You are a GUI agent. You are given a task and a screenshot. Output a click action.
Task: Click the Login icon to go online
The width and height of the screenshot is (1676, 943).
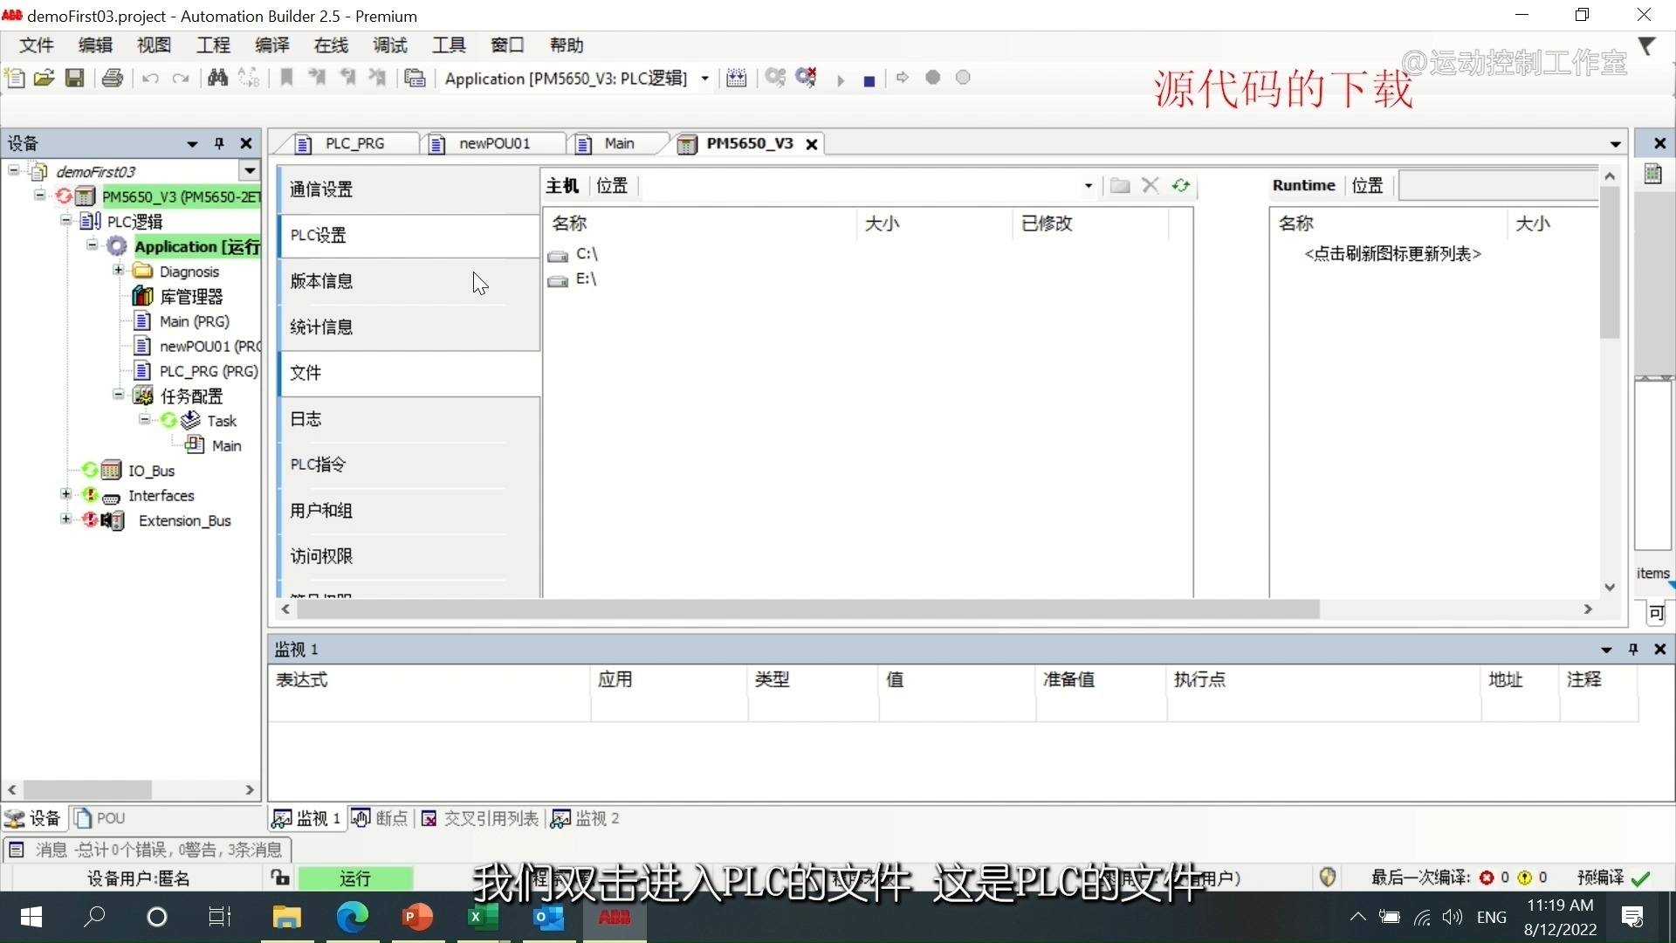(x=775, y=78)
